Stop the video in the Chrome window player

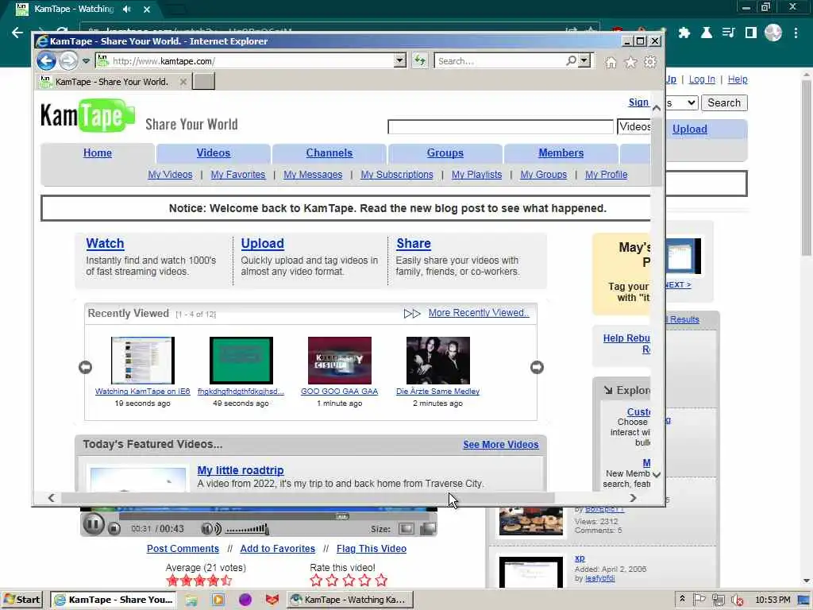(114, 529)
